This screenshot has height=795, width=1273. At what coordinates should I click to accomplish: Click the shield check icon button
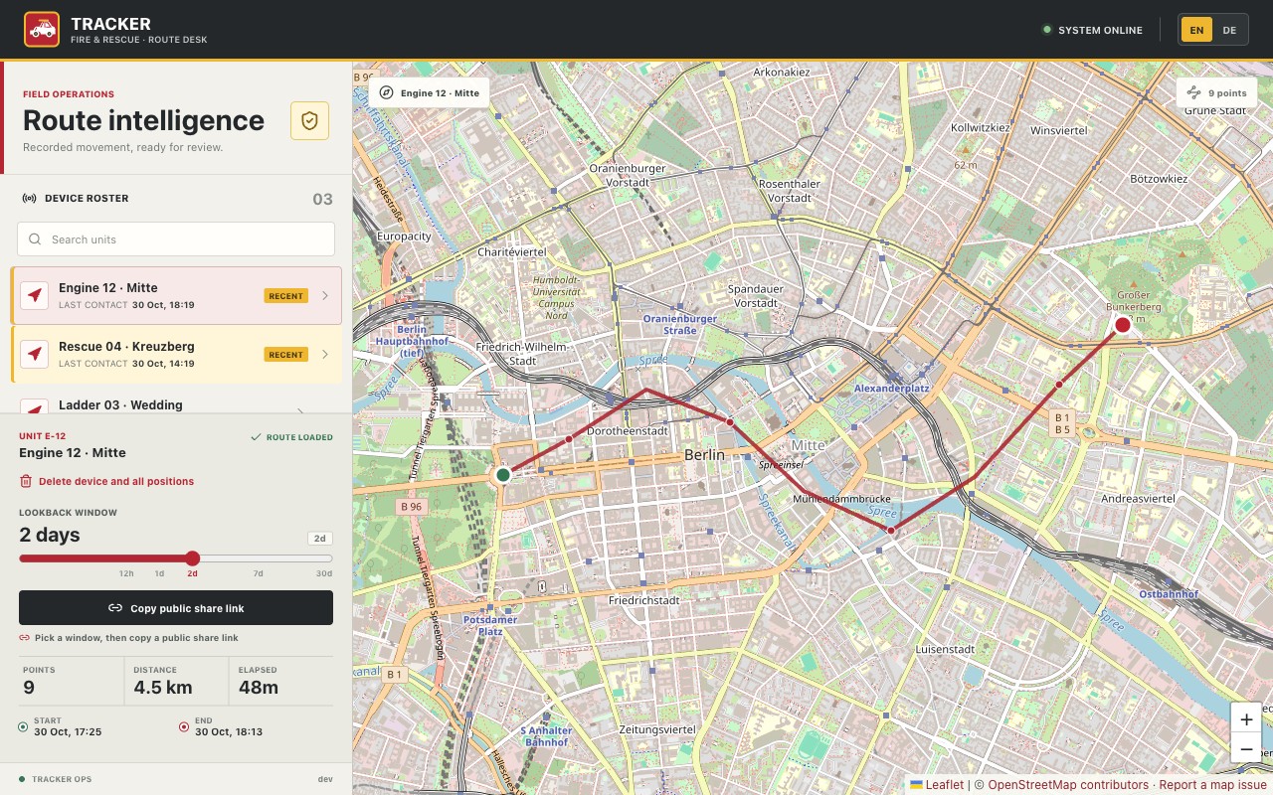pos(309,120)
